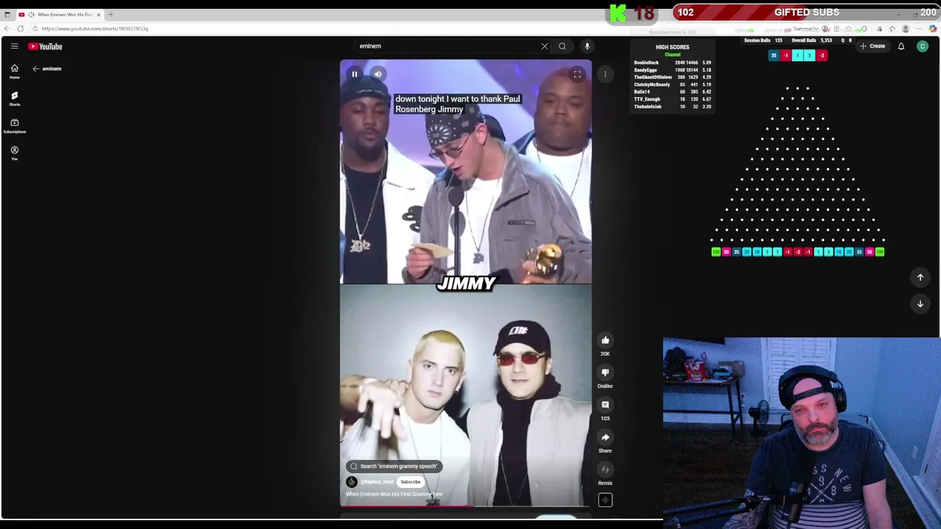Subscribe to the Short's channel
This screenshot has width=941, height=529.
click(410, 482)
